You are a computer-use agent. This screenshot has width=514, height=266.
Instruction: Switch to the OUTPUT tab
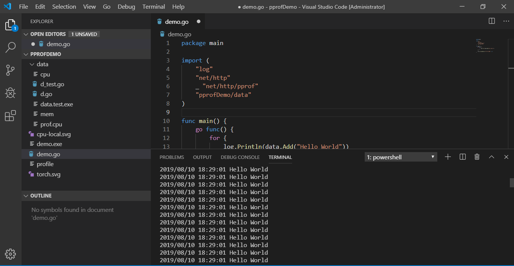tap(202, 157)
